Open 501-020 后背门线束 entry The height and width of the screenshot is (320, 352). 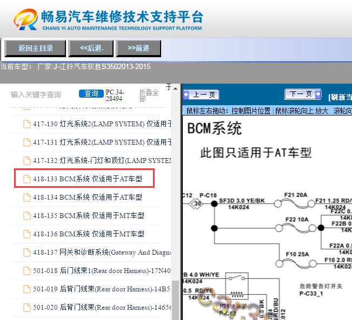(102, 308)
